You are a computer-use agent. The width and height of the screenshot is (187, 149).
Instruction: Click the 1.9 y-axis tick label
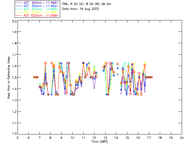[x=14, y=32]
